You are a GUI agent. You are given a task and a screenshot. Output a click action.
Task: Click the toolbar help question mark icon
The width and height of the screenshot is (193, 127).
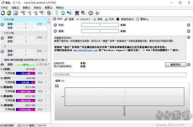pyautogui.click(x=91, y=13)
